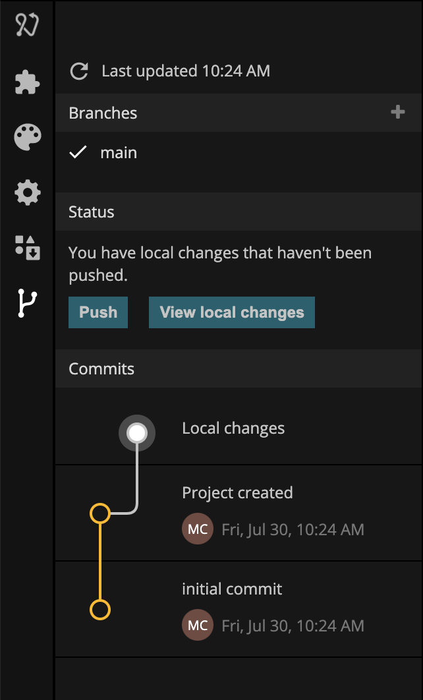This screenshot has height=700, width=423.
Task: Select the Local changes commit entry
Action: tap(239, 428)
